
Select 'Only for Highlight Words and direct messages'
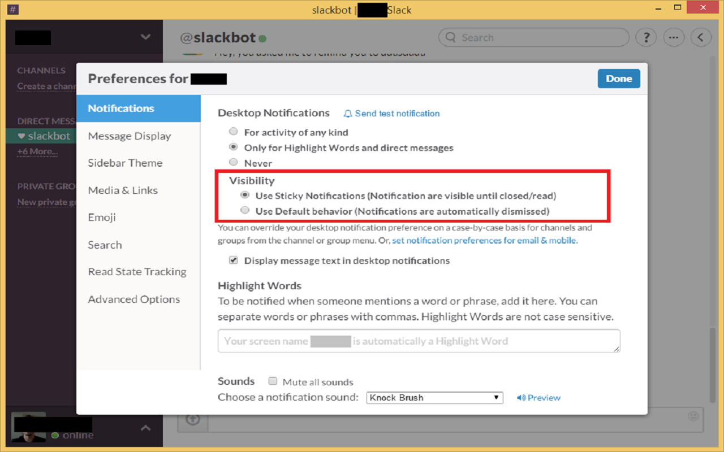(x=233, y=147)
